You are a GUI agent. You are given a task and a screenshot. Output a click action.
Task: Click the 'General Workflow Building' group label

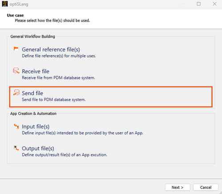pos(32,36)
